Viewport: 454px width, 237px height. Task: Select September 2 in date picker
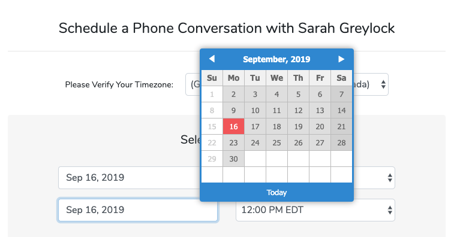point(233,94)
